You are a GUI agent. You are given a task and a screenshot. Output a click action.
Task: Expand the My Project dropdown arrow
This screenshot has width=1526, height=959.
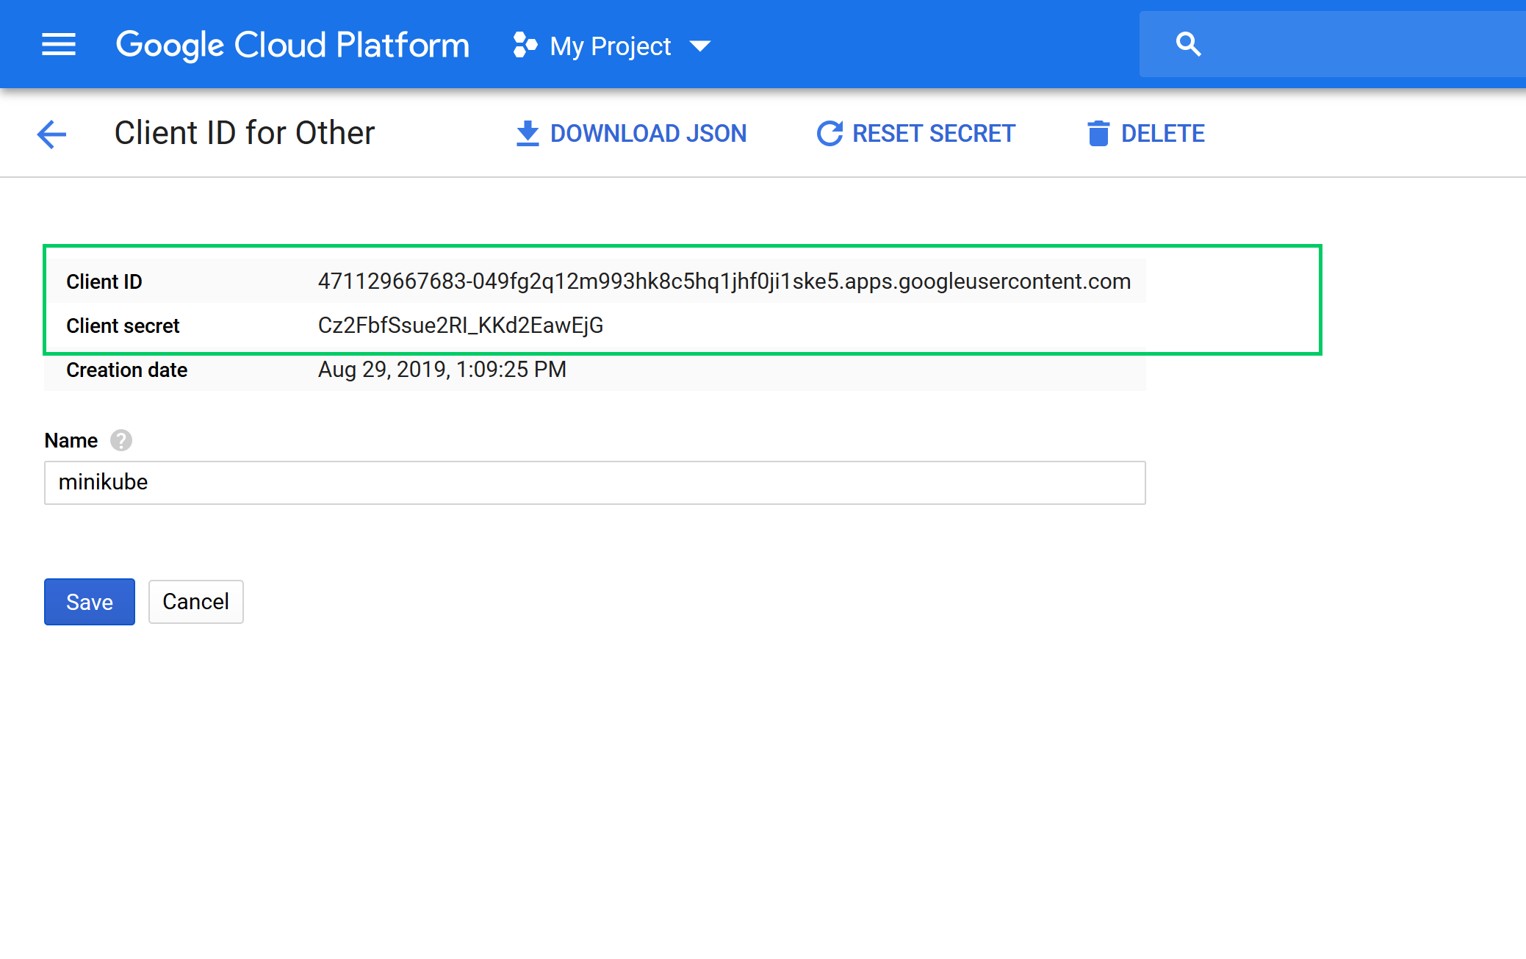point(700,46)
